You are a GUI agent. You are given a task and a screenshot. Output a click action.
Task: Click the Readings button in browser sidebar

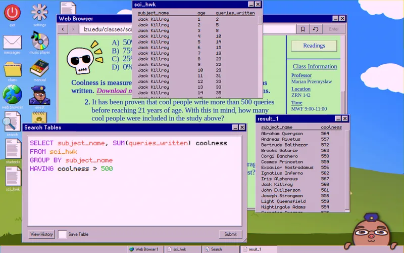(x=314, y=46)
